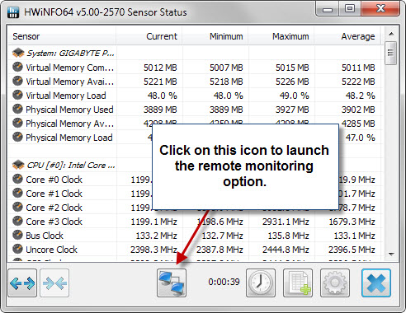Launch remote monitoring with network computers icon
Viewport: 406px width, 313px height.
click(172, 283)
